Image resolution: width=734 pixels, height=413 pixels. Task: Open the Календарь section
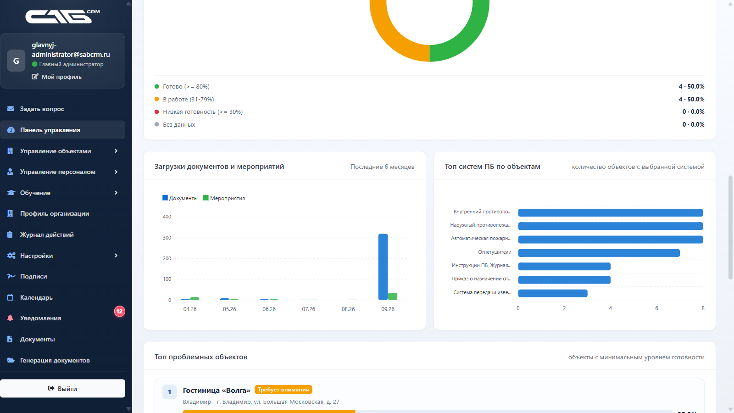click(x=62, y=297)
